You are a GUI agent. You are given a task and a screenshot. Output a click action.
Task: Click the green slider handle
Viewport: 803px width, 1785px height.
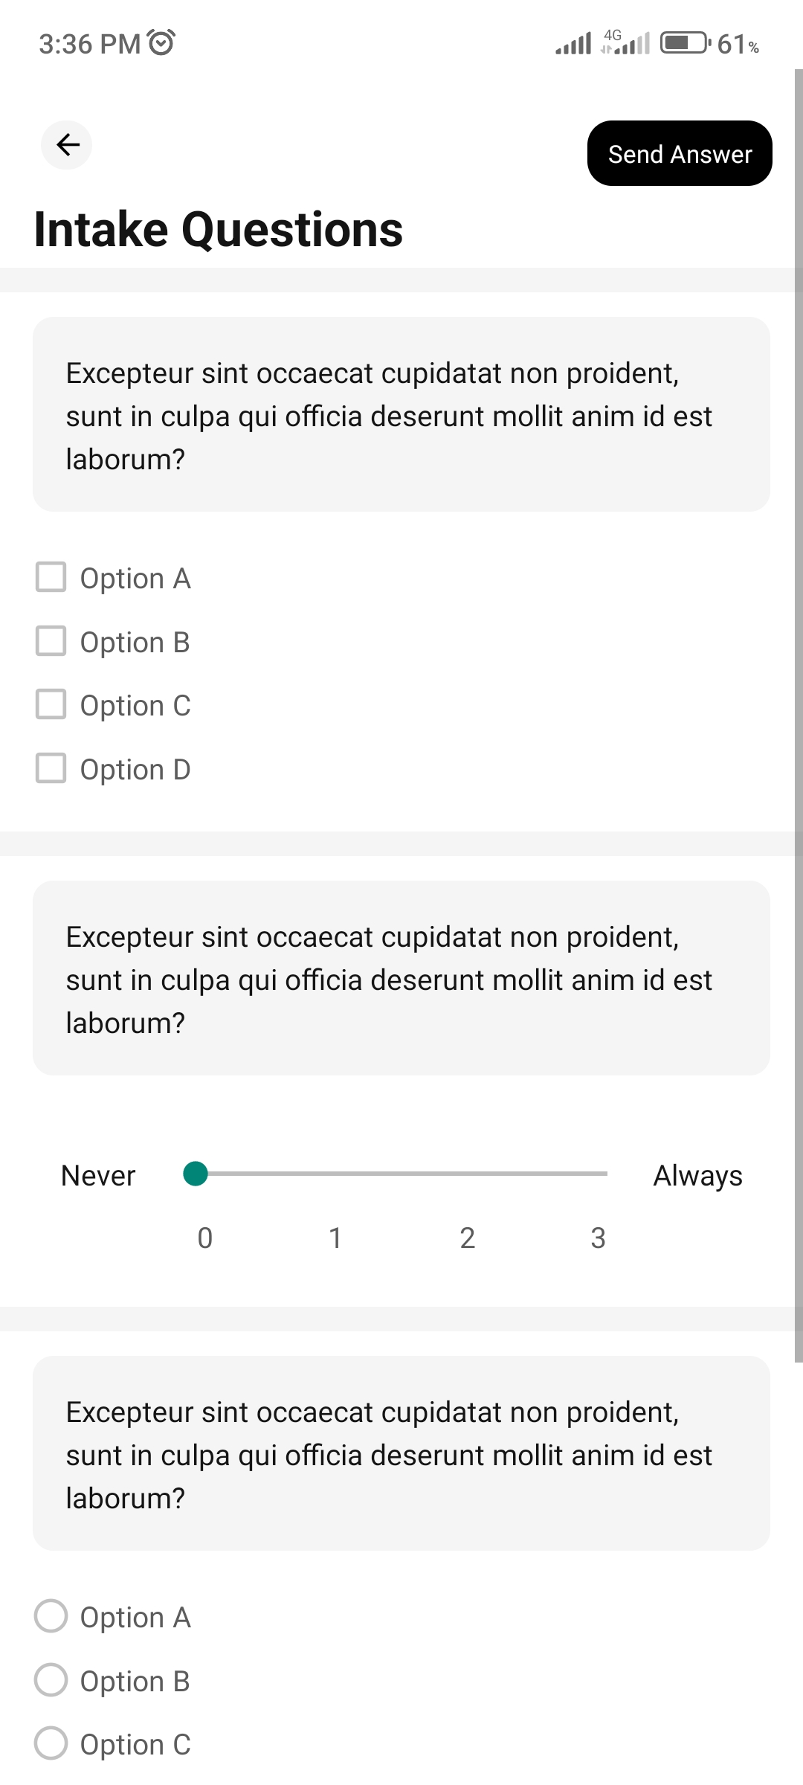point(196,1174)
